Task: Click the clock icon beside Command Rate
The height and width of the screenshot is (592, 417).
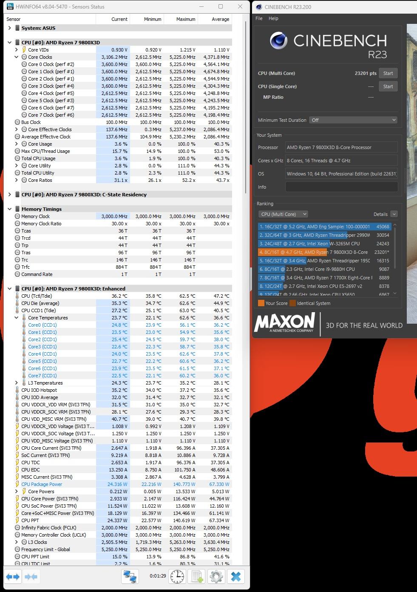Action: 17,274
